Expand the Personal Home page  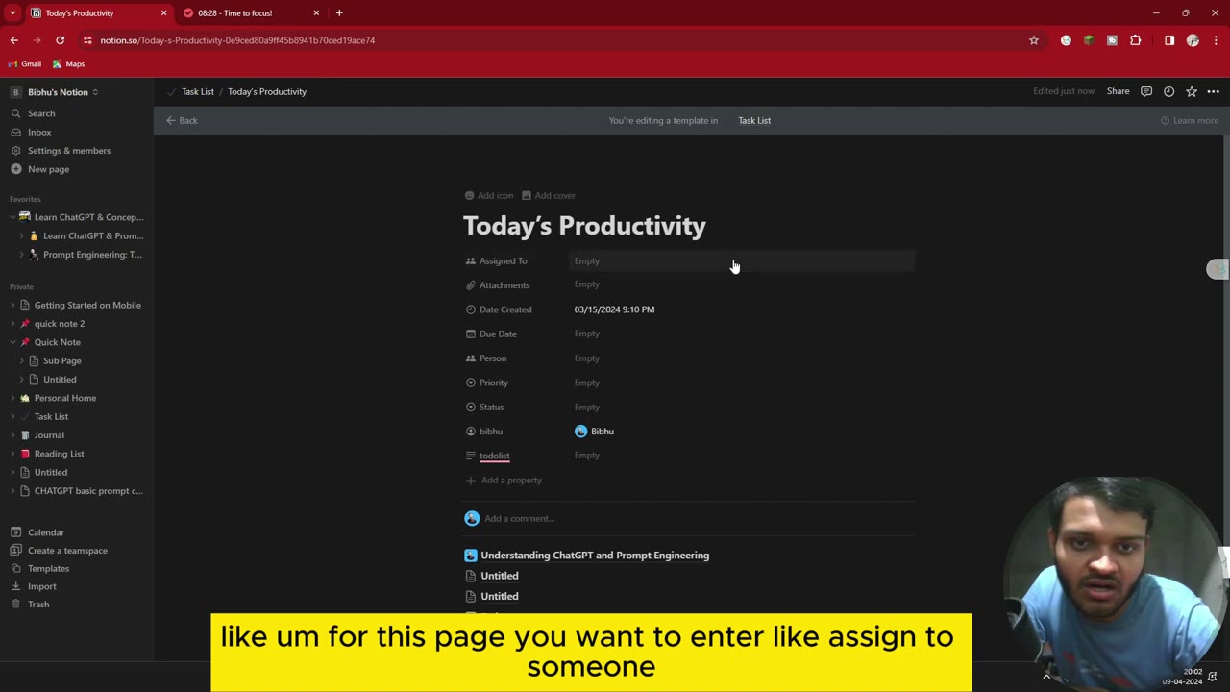tap(12, 398)
